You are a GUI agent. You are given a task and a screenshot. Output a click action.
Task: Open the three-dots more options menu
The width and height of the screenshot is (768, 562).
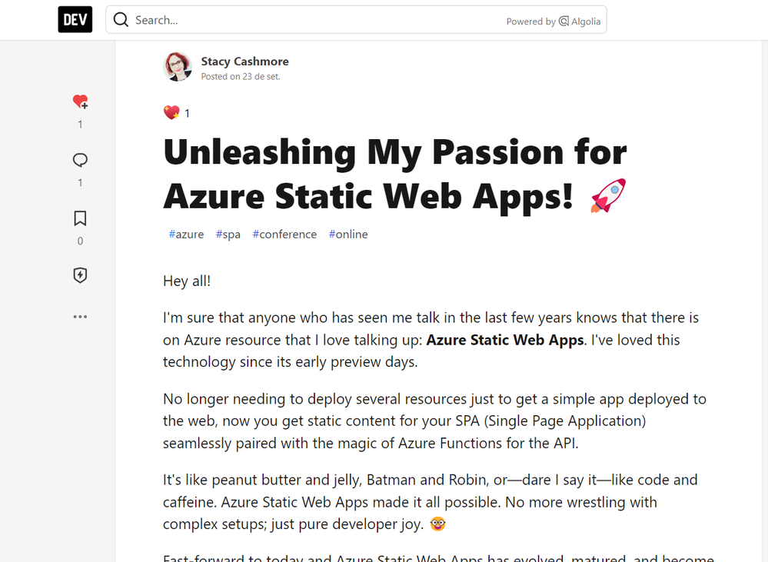click(80, 317)
